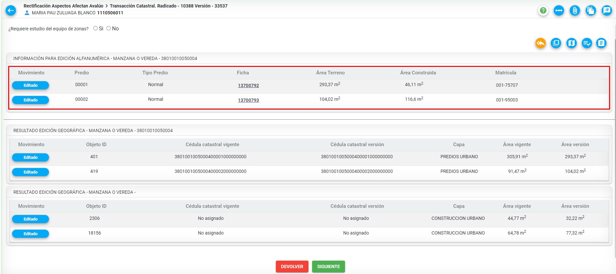Click matrícula value 001-95003
Viewport: 616px width, 274px height.
pos(507,100)
